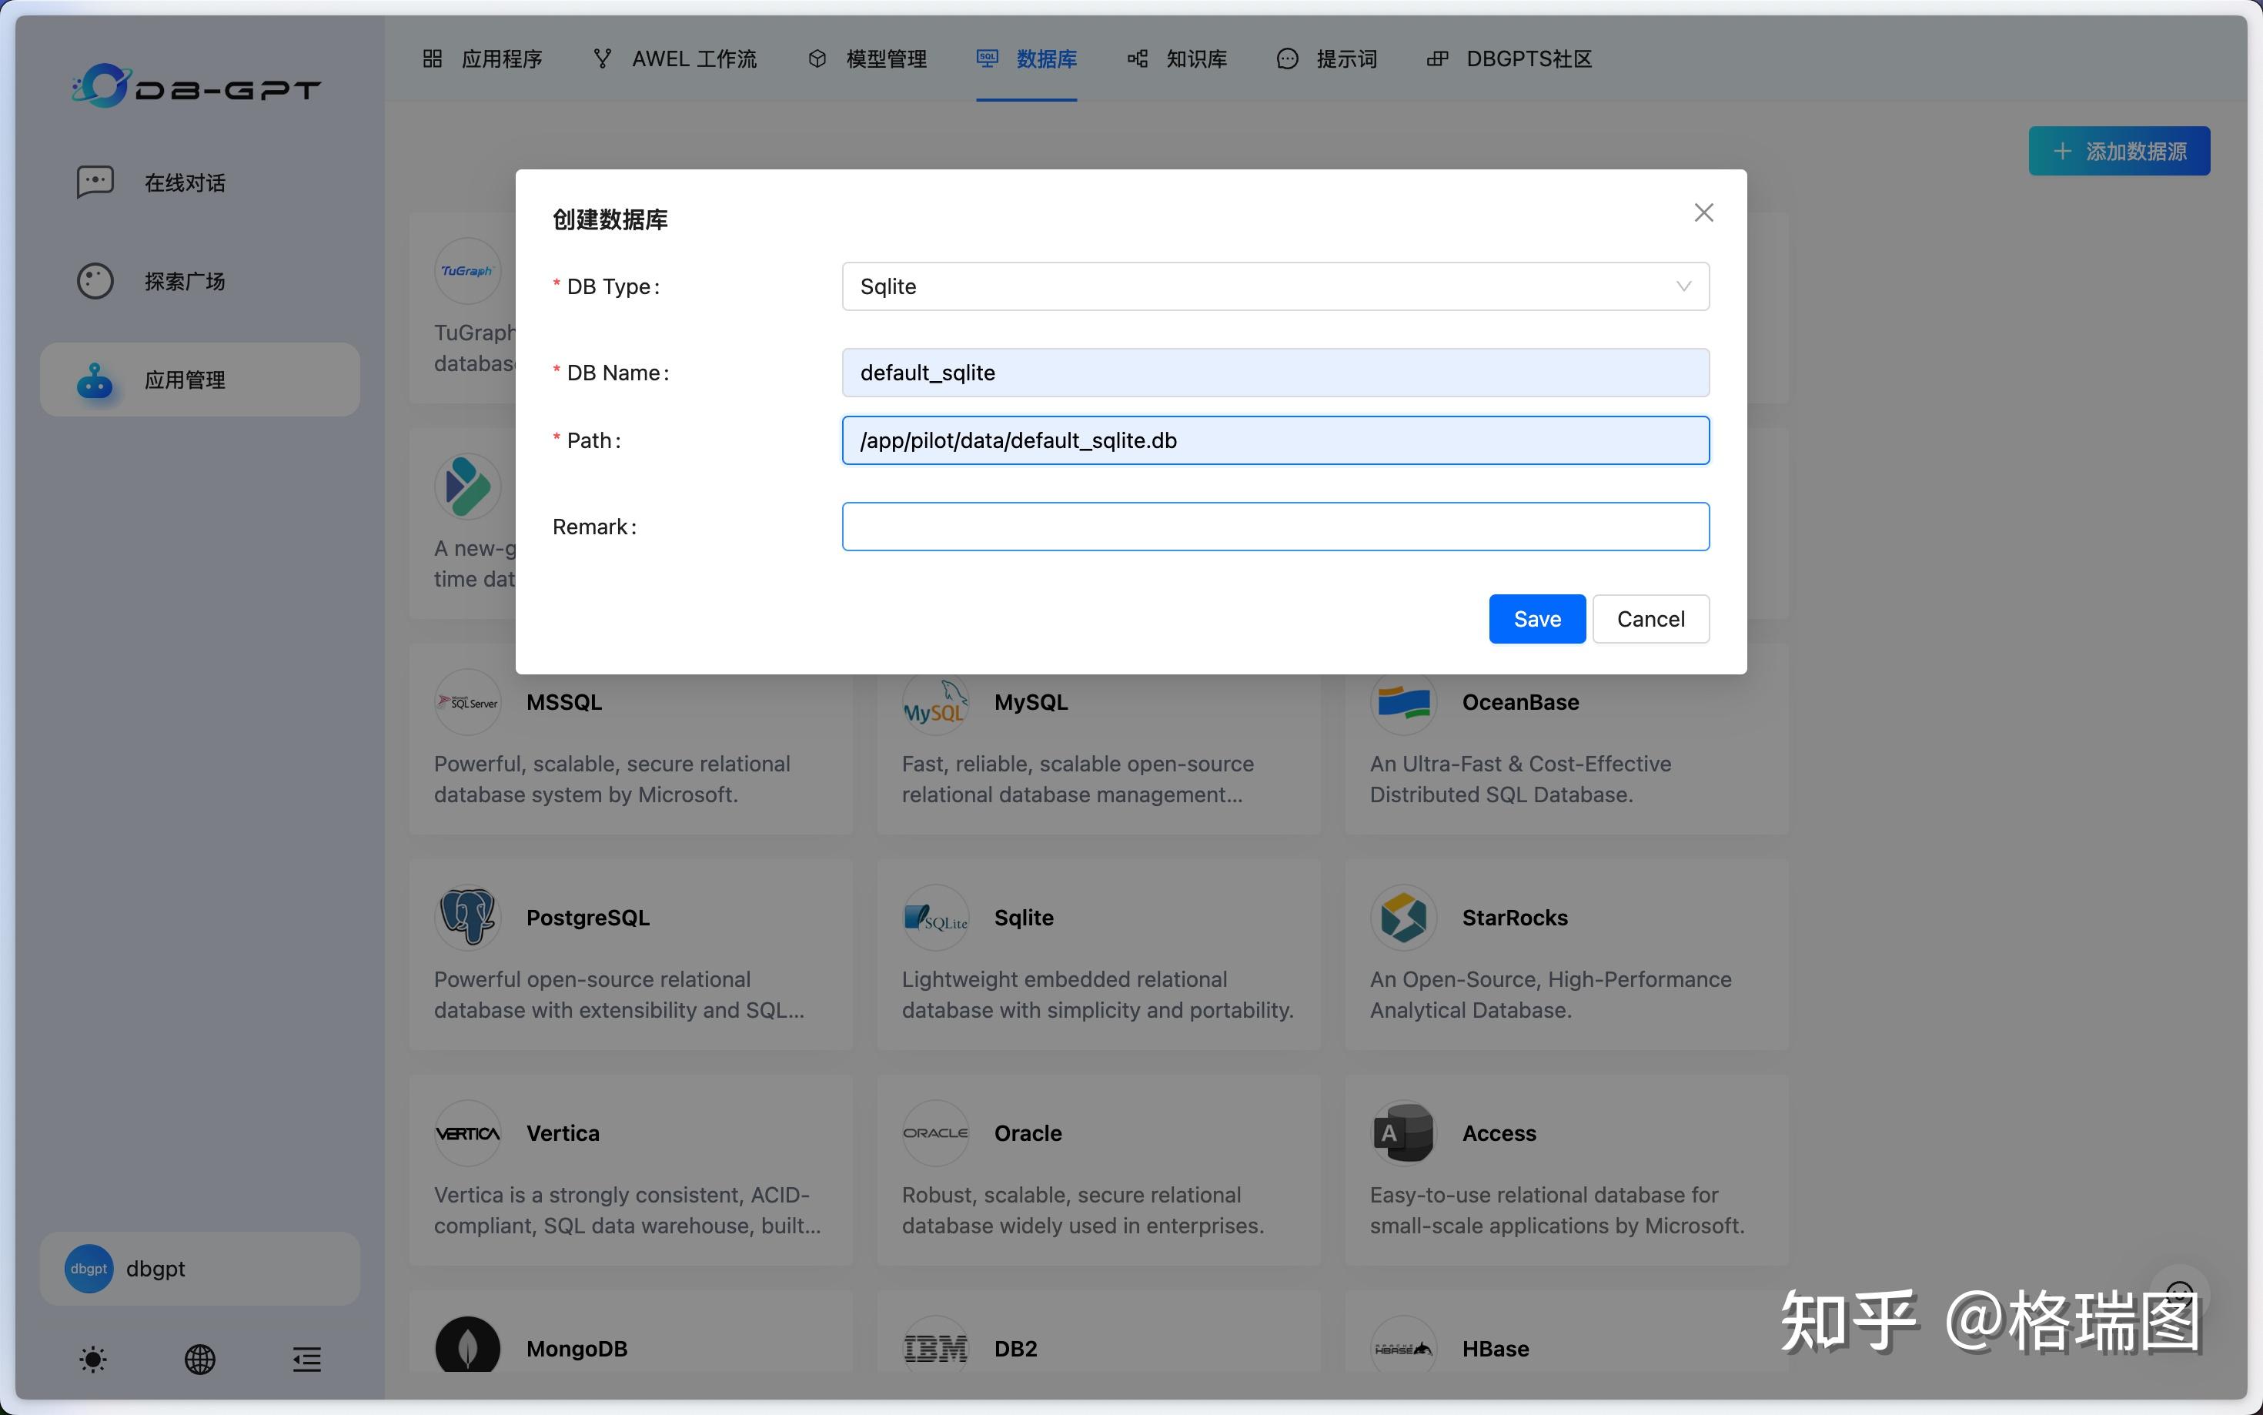Click the Path input field

[x=1274, y=441]
